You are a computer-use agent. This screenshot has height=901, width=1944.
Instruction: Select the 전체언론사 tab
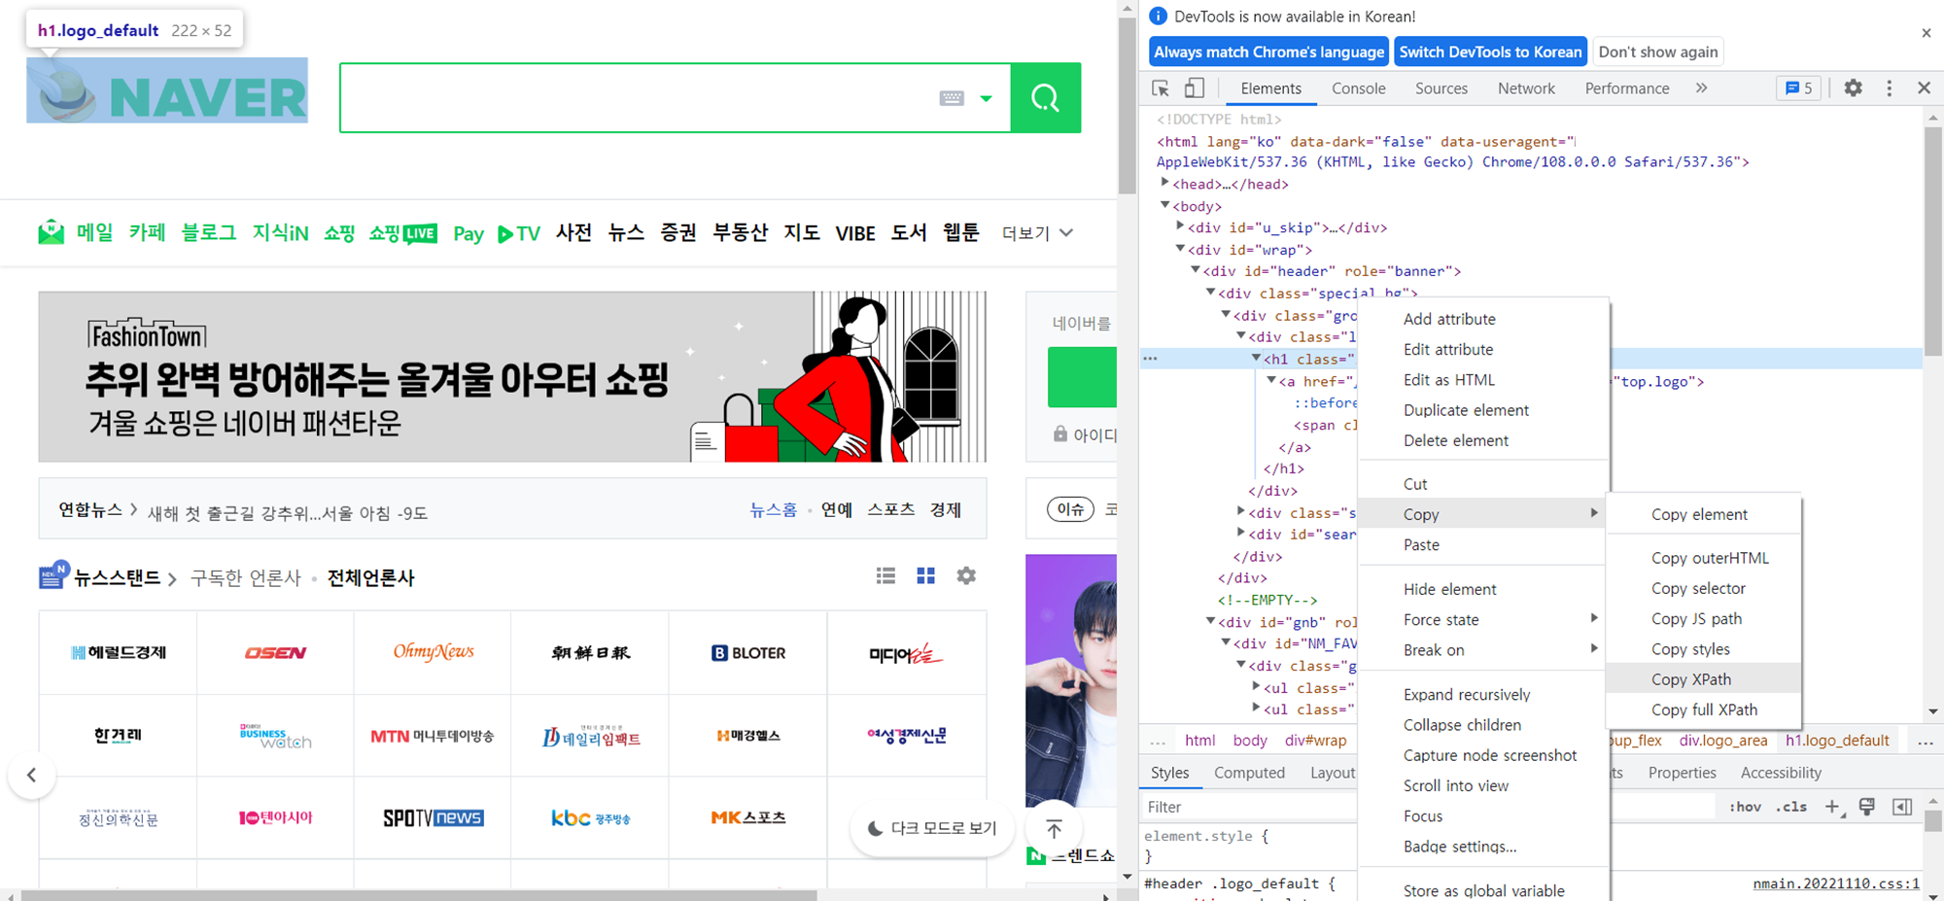[x=370, y=577]
